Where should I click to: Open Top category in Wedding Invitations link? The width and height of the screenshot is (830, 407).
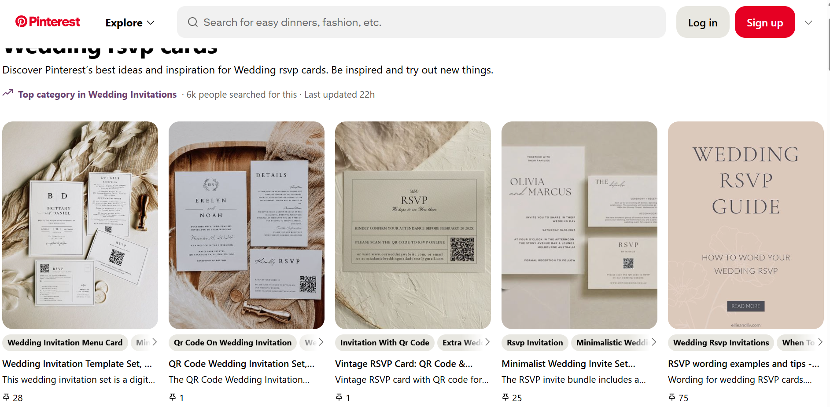coord(97,95)
